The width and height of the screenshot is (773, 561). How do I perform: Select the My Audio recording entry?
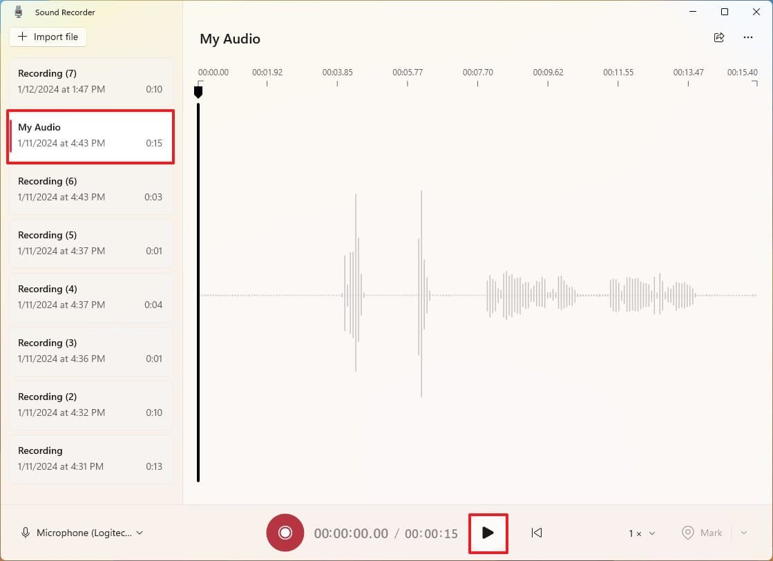tap(90, 135)
